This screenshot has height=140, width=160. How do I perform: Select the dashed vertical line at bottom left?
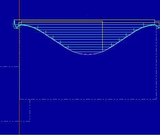(30, 110)
